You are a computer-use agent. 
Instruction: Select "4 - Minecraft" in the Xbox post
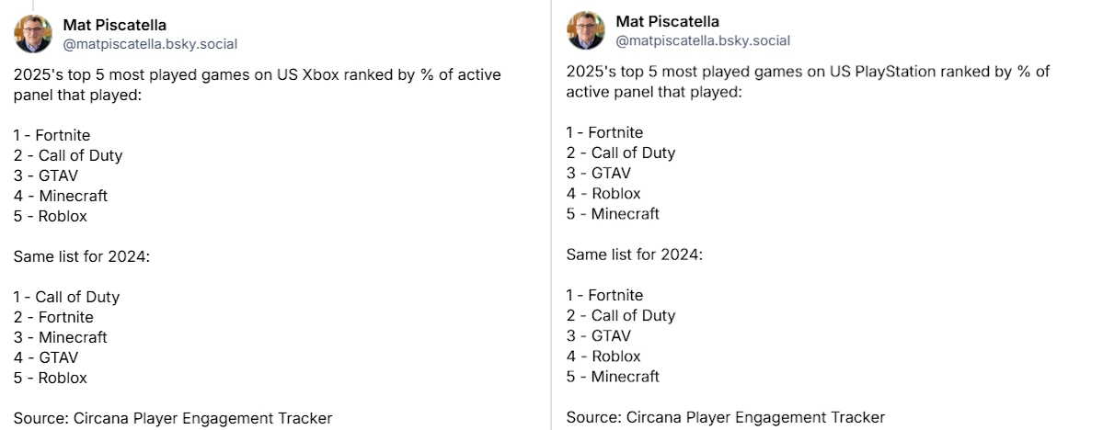click(x=61, y=196)
